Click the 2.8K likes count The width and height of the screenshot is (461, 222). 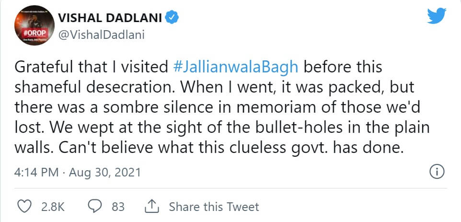click(x=53, y=207)
